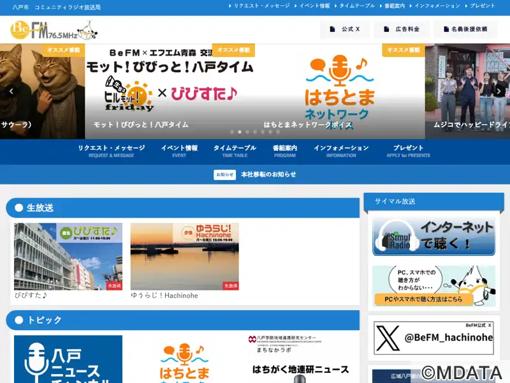Click document icon beside 公式 X
The width and height of the screenshot is (510, 383).
[332, 29]
